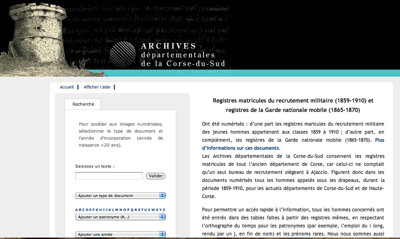
Task: Open the Ajouter une année dropdown
Action: (120, 234)
